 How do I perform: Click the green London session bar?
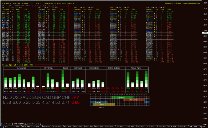[x=122, y=97]
